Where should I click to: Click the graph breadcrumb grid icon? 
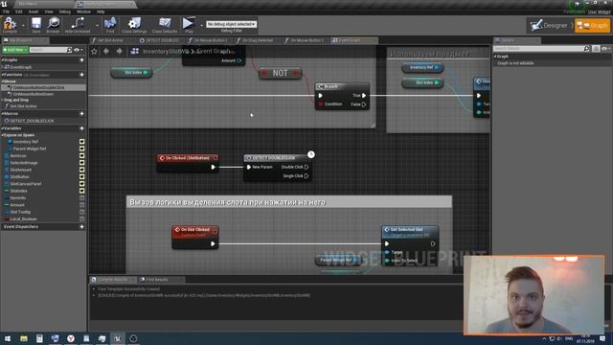coord(134,51)
